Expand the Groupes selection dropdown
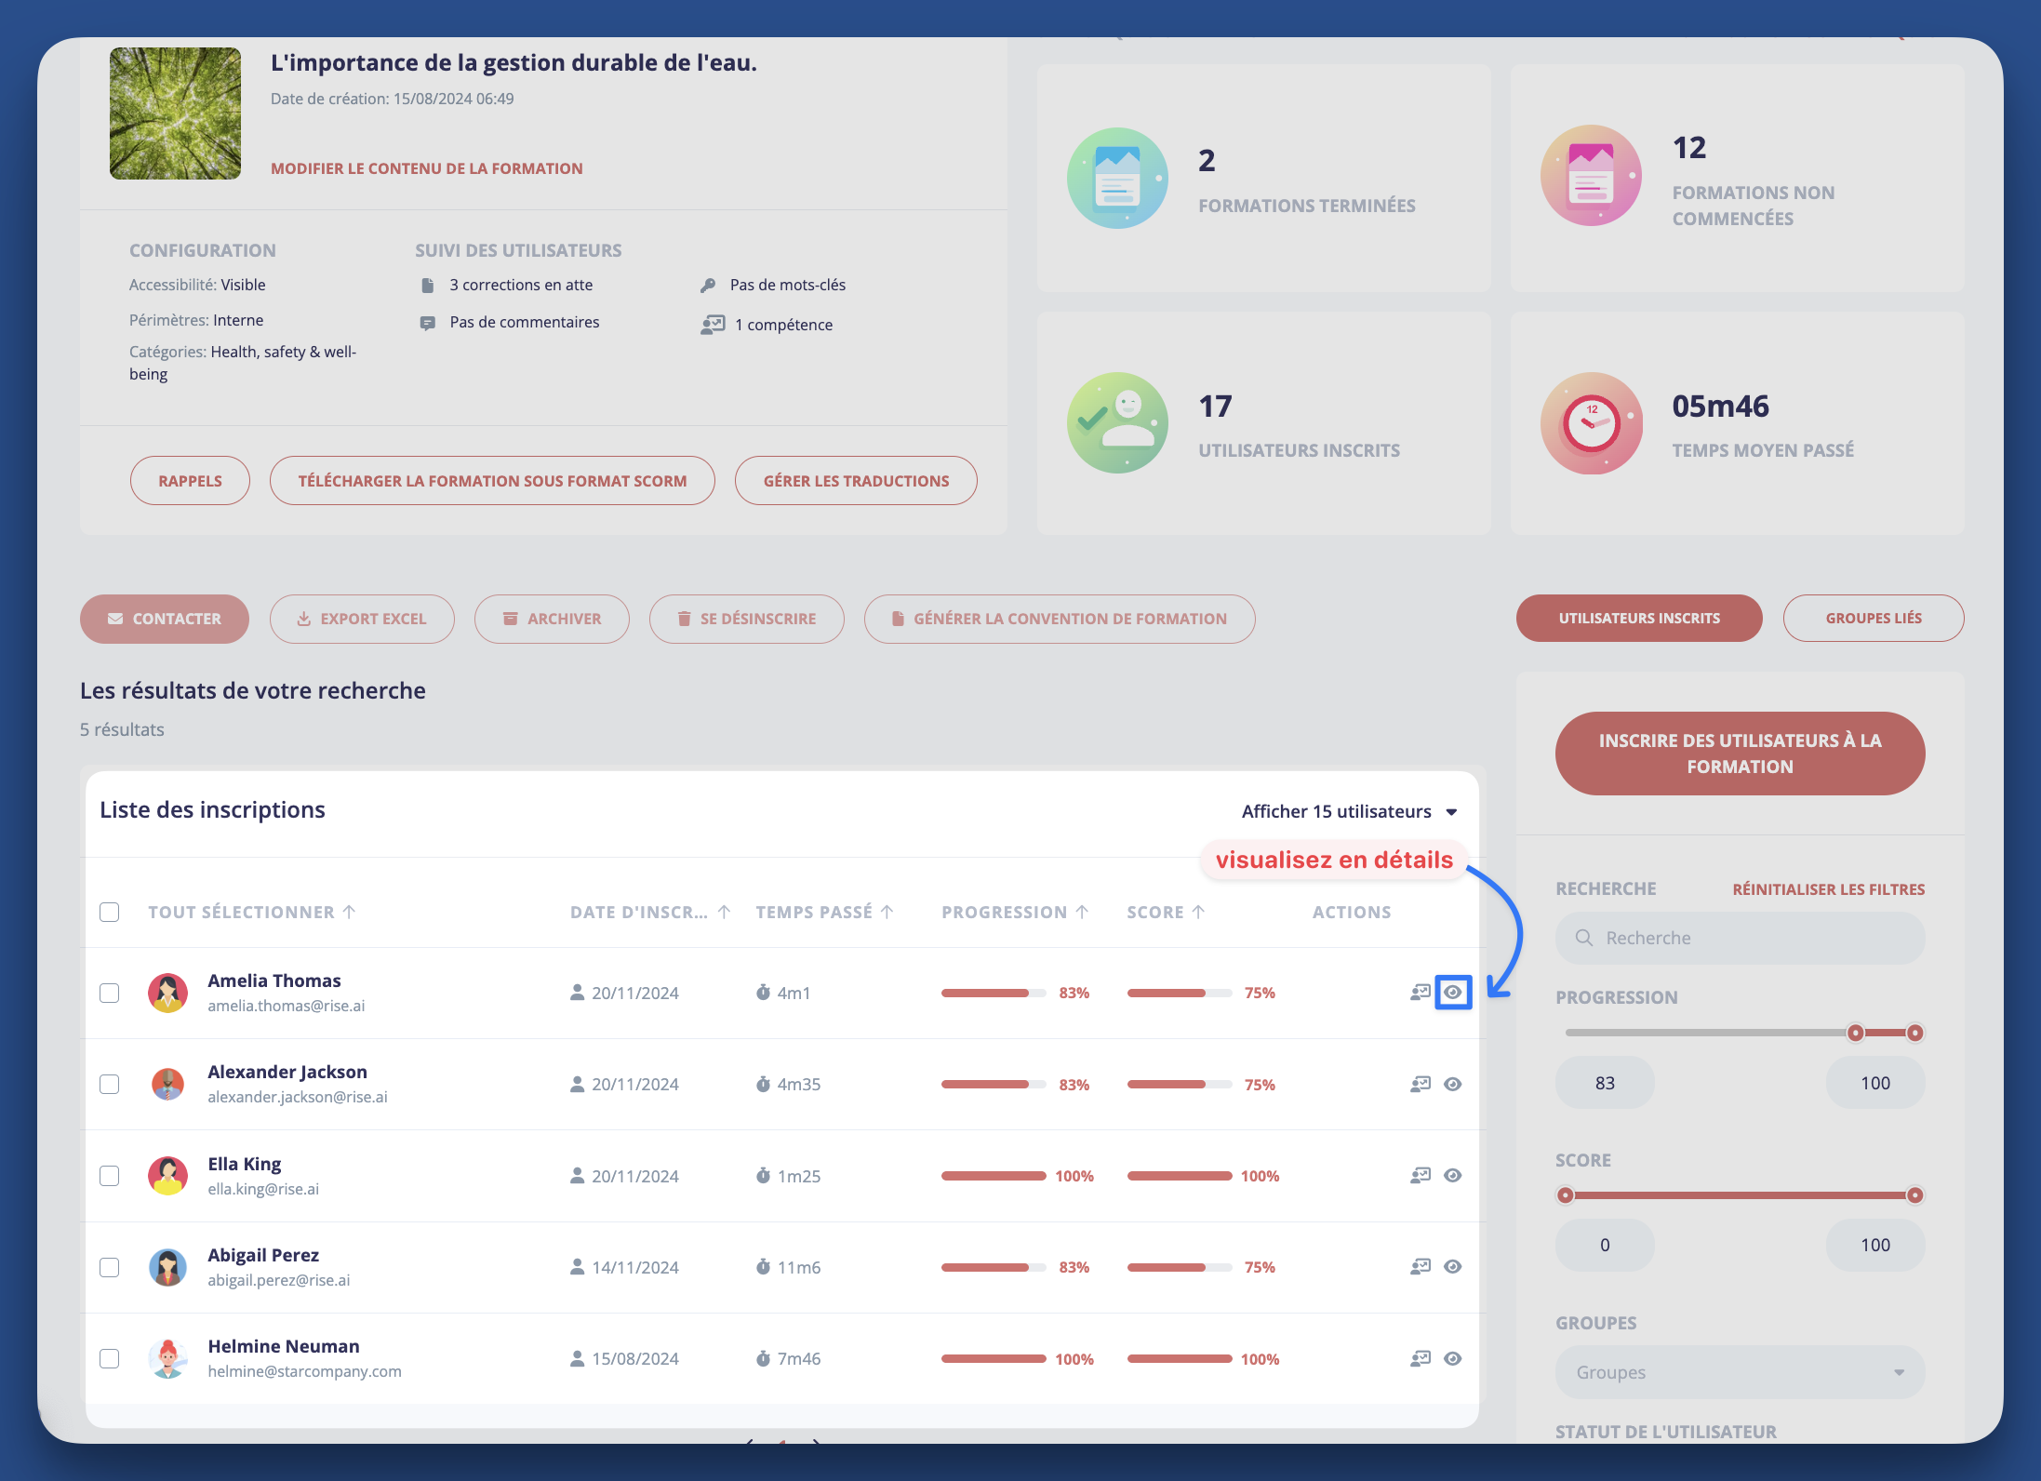Screen dimensions: 2041x1481 1739,1371
